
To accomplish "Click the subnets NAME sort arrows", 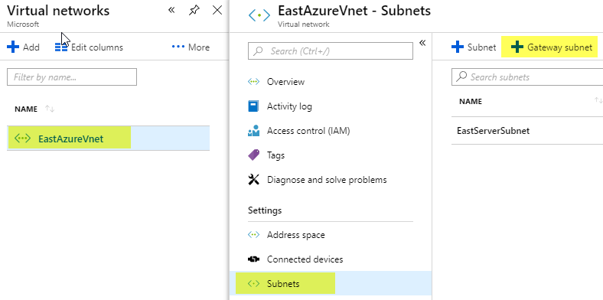I will pyautogui.click(x=598, y=100).
